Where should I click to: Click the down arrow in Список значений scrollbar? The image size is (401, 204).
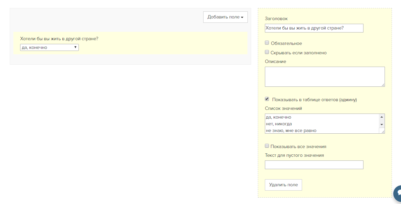click(382, 125)
